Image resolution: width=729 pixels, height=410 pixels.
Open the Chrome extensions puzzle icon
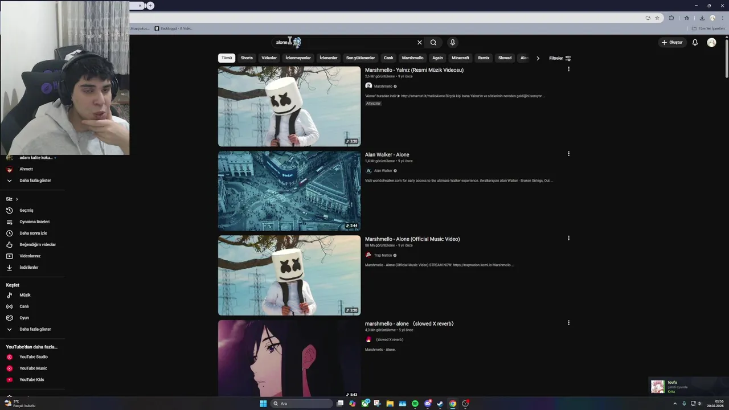click(x=671, y=18)
